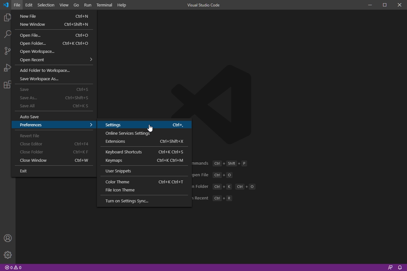Expand the Open Recent submenu
This screenshot has width=407, height=271.
(54, 60)
